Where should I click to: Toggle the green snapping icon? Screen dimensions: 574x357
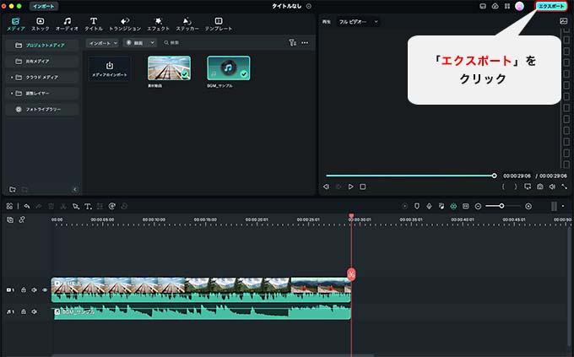pyautogui.click(x=453, y=206)
